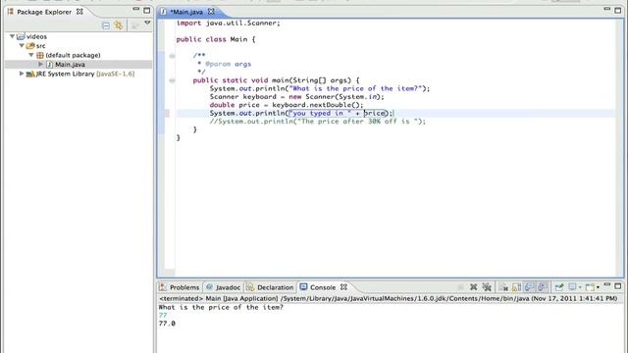Click Remove All Terminated Launches
This screenshot has width=628, height=353.
[487, 287]
